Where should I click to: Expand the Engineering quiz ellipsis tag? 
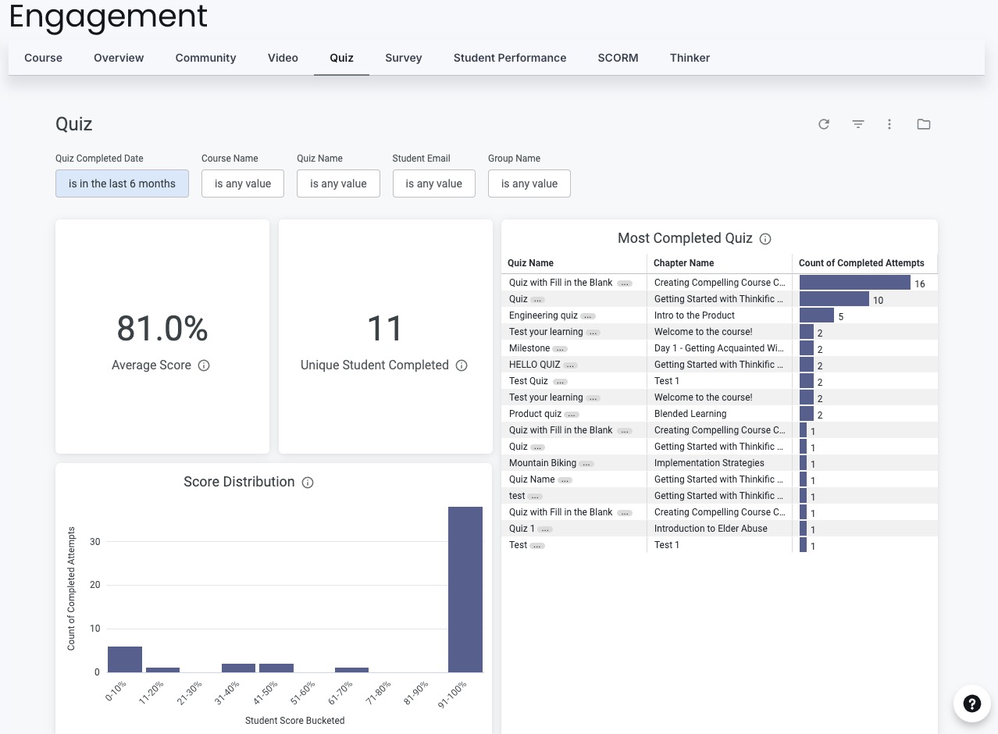tap(588, 316)
